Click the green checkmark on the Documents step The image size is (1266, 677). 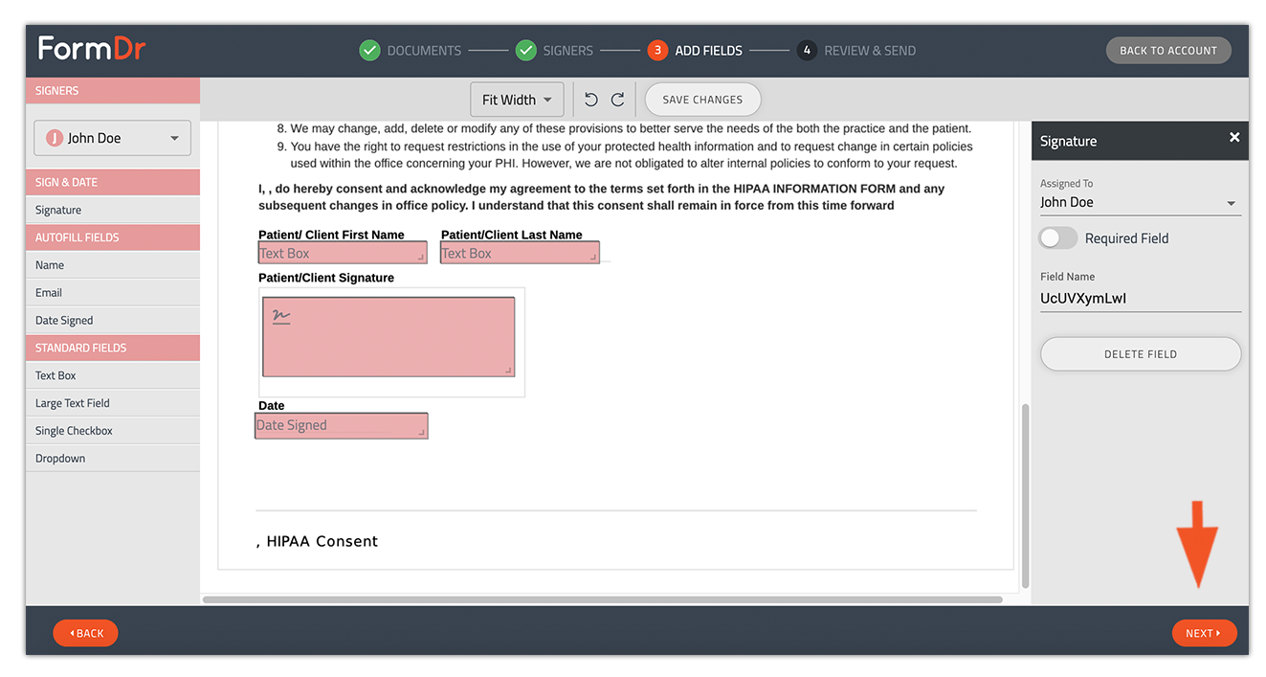click(x=369, y=50)
